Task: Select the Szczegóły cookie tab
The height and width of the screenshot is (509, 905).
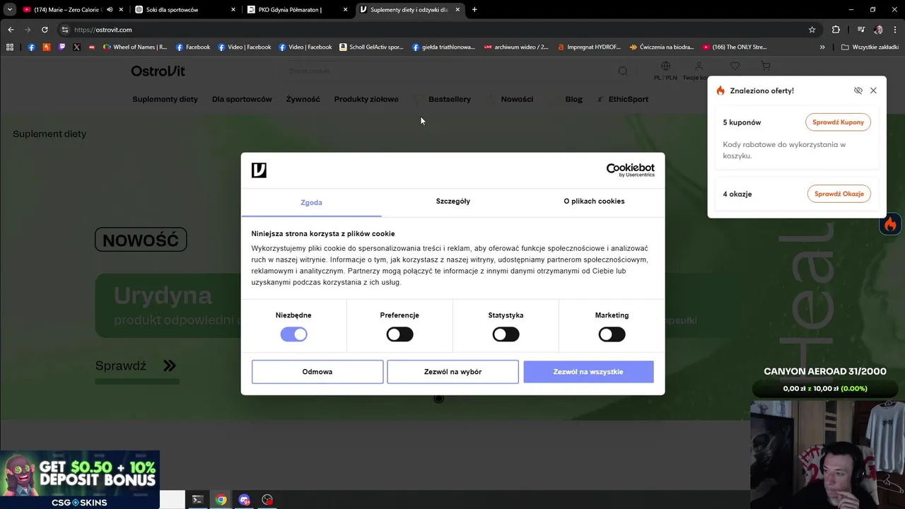Action: tap(453, 201)
